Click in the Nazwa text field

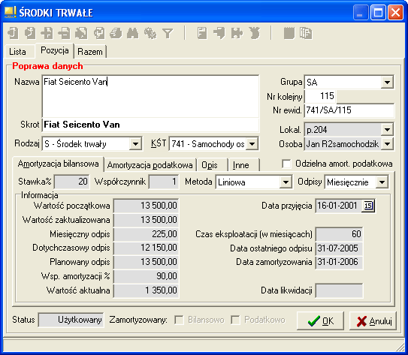coord(150,96)
